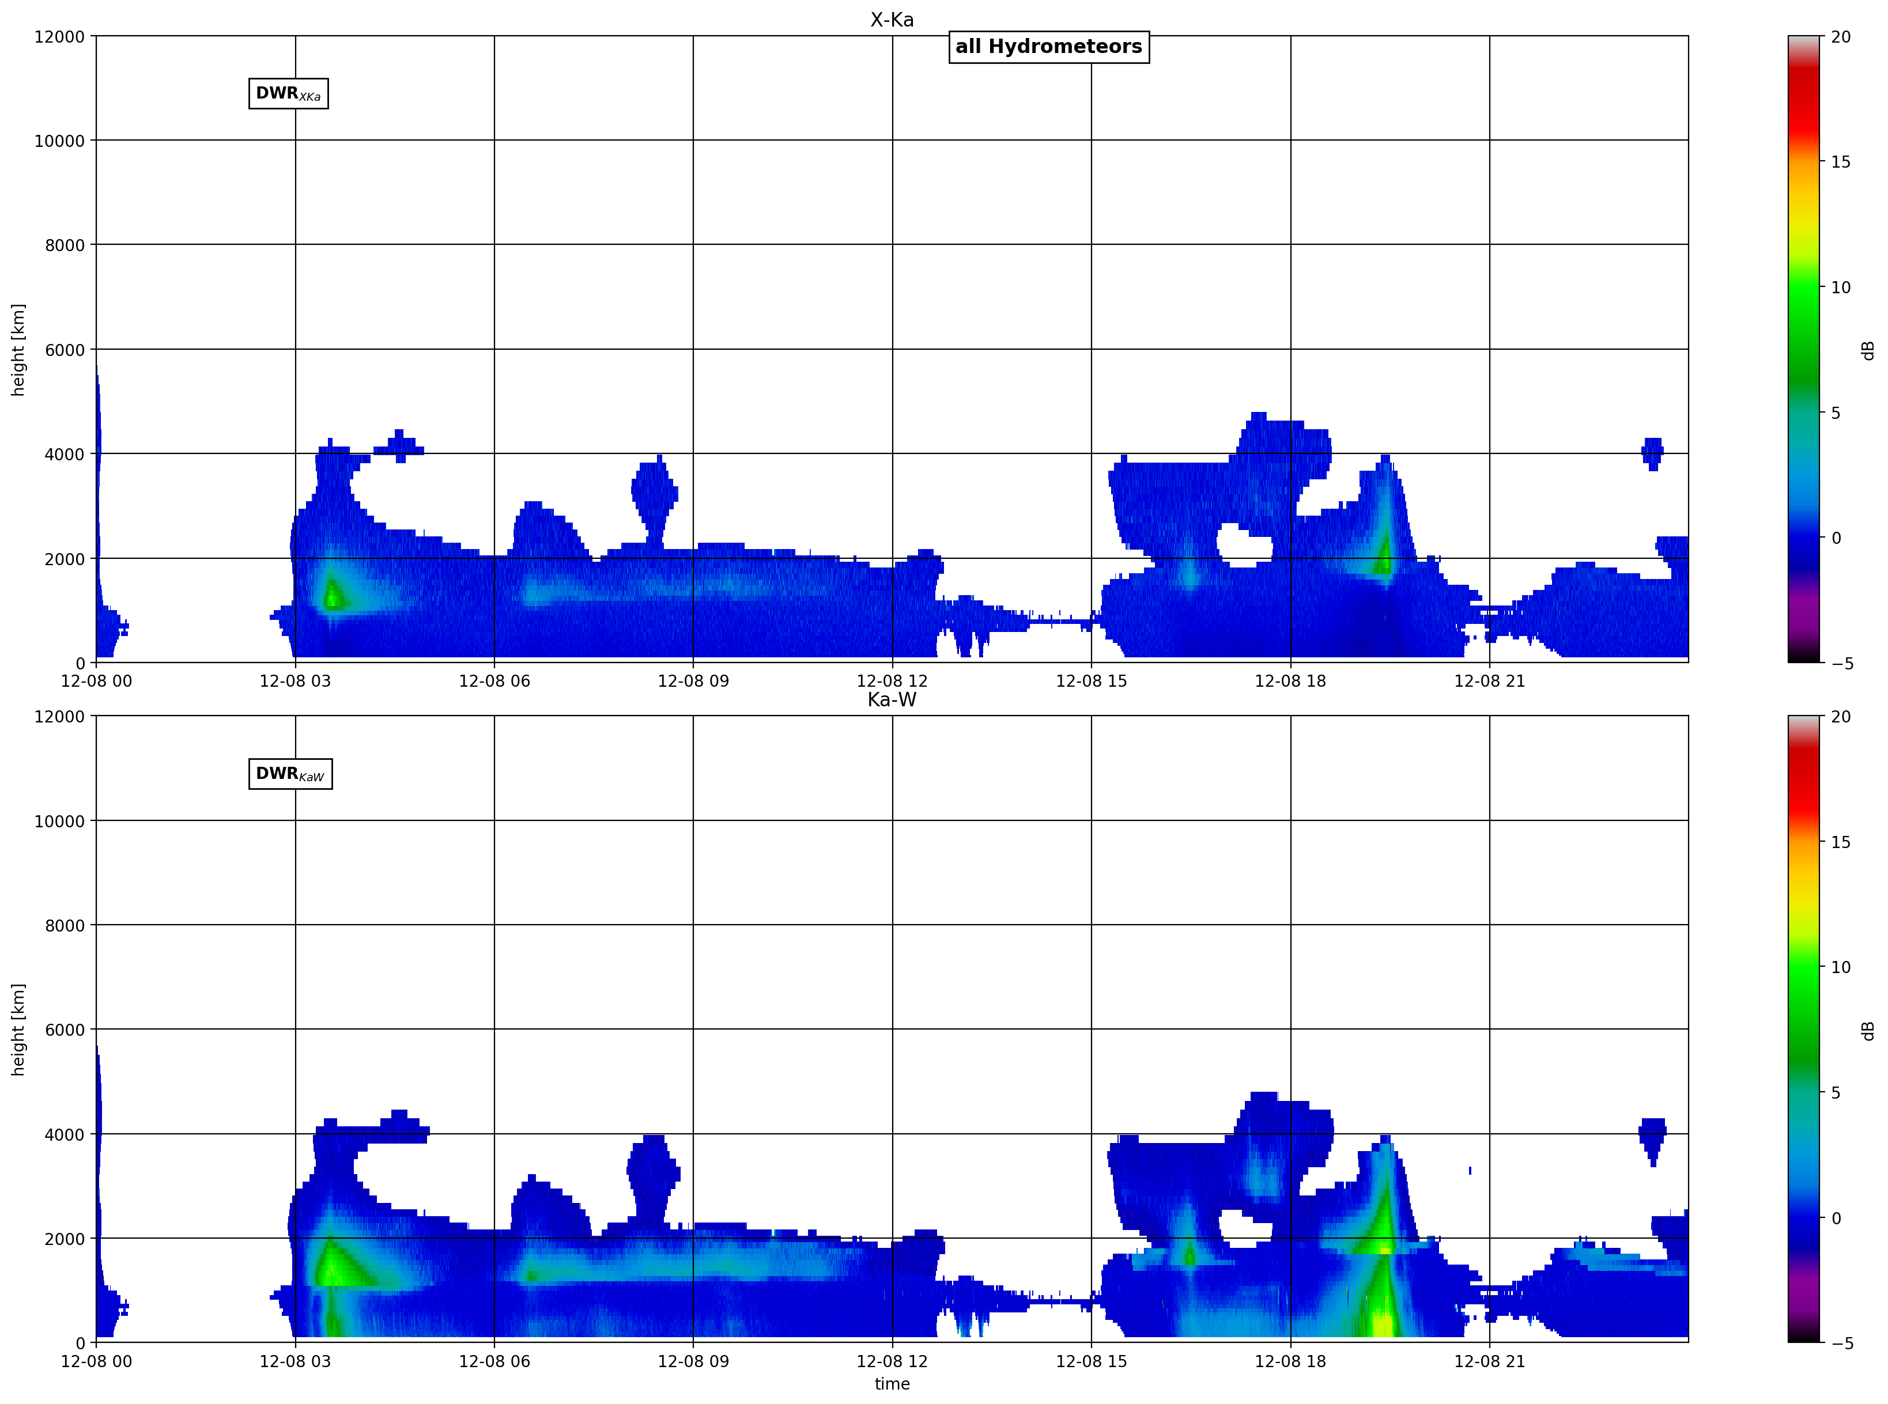The image size is (1888, 1404).
Task: Click the "10000" height tick on the Ka-W plot
Action: click(x=59, y=821)
